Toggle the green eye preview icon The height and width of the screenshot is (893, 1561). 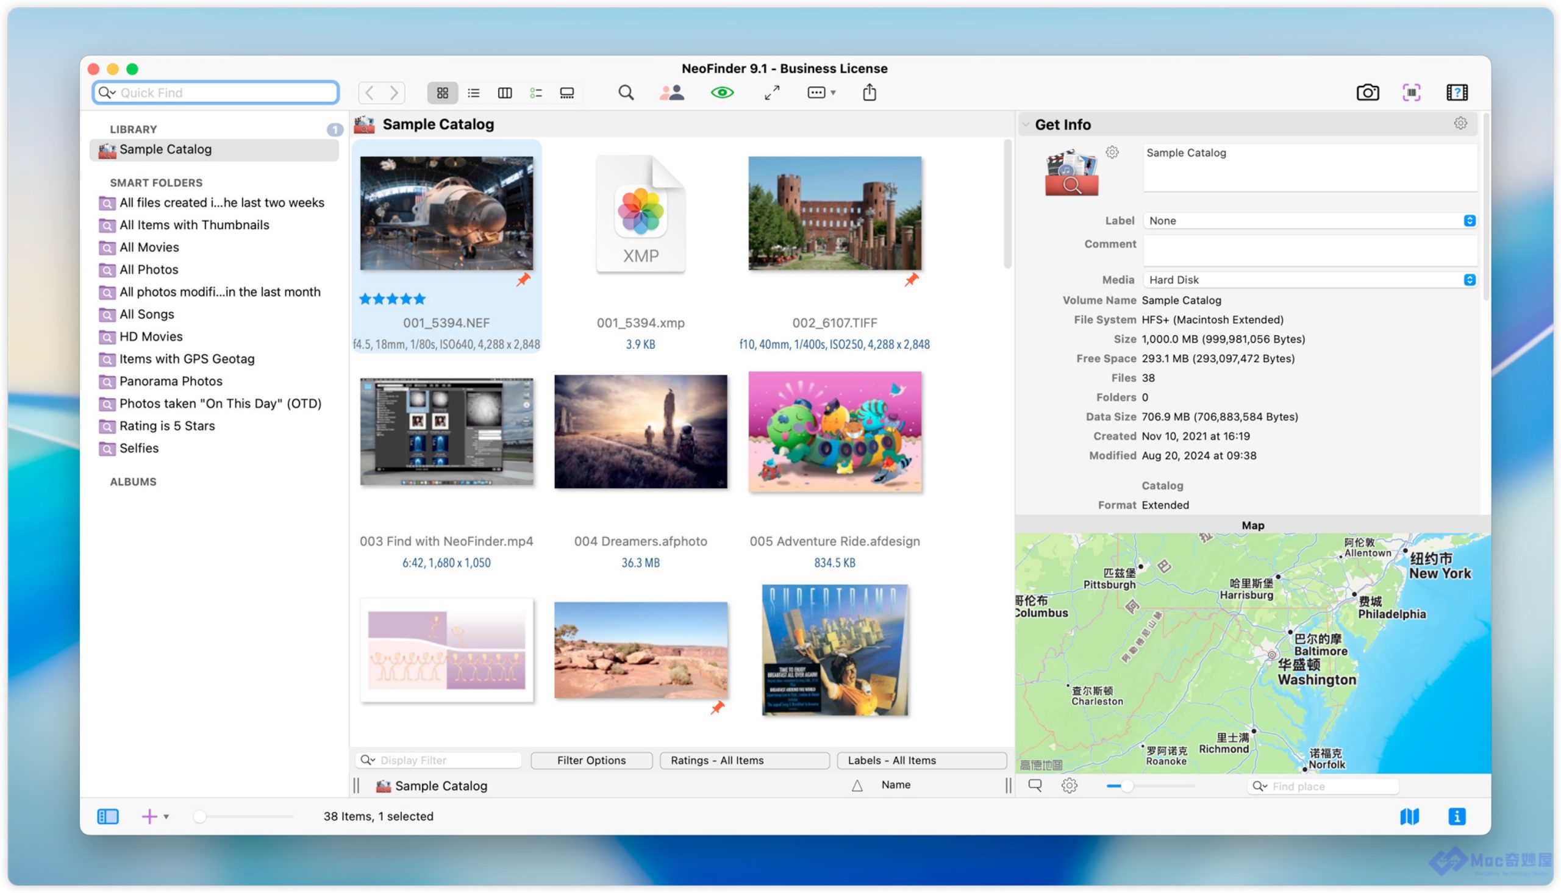(722, 93)
